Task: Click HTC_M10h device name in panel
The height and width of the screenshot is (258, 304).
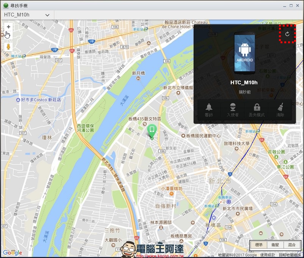Action: tap(244, 82)
